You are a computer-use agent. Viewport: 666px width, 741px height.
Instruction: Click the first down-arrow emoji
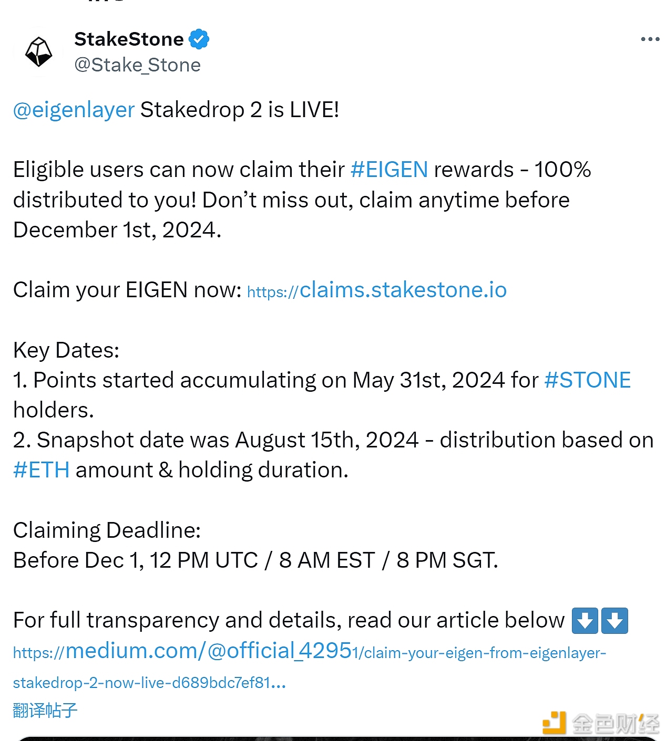585,621
